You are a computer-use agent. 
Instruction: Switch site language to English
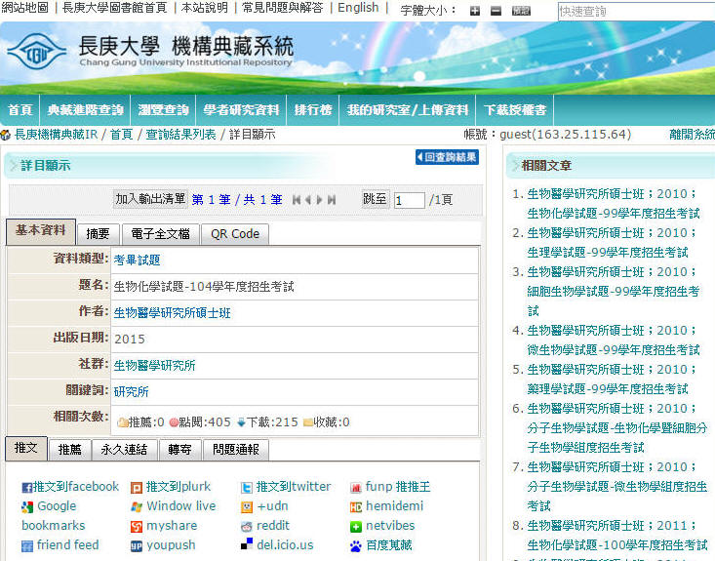pos(358,8)
